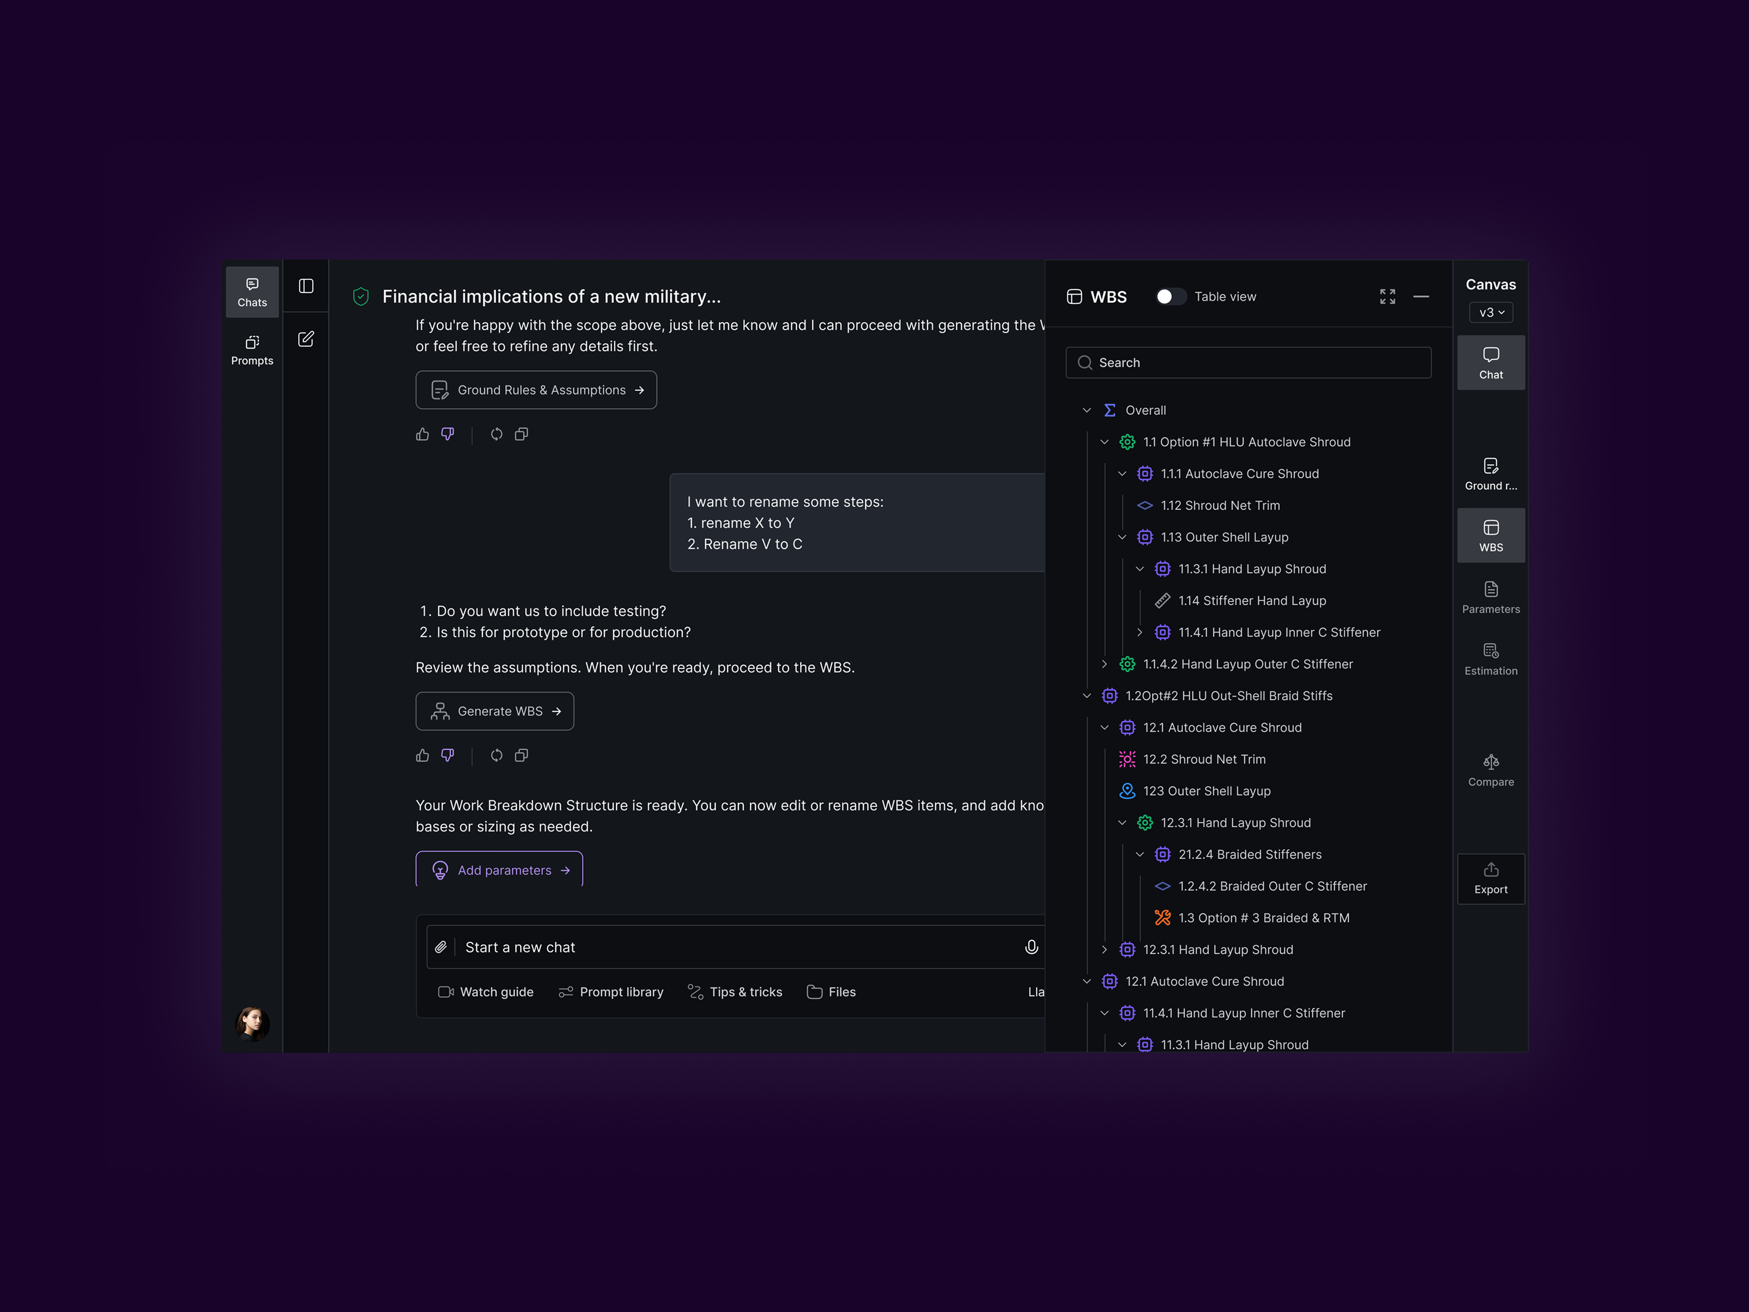Screen dimensions: 1749x1312
Task: Click the attachment paperclip icon
Action: pos(441,947)
